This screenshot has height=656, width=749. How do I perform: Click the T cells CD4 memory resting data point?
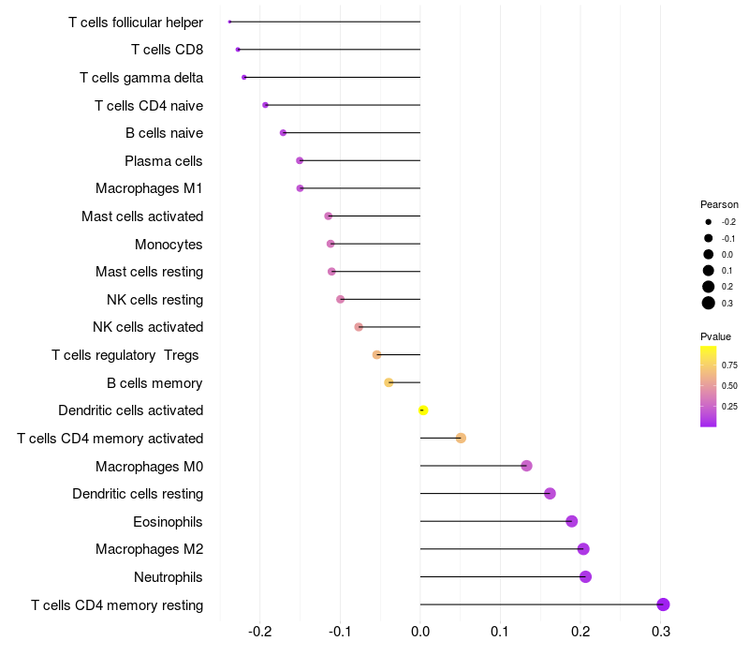click(x=663, y=604)
